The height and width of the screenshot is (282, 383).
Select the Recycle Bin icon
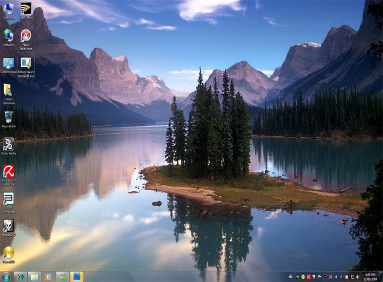(x=9, y=119)
